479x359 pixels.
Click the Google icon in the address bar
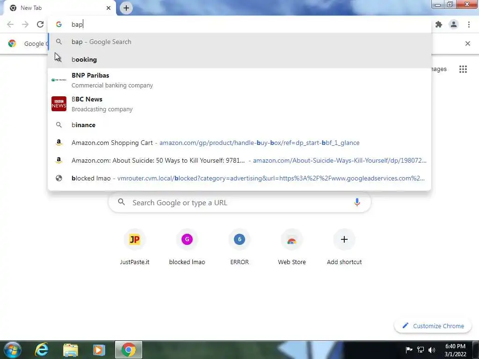point(58,24)
